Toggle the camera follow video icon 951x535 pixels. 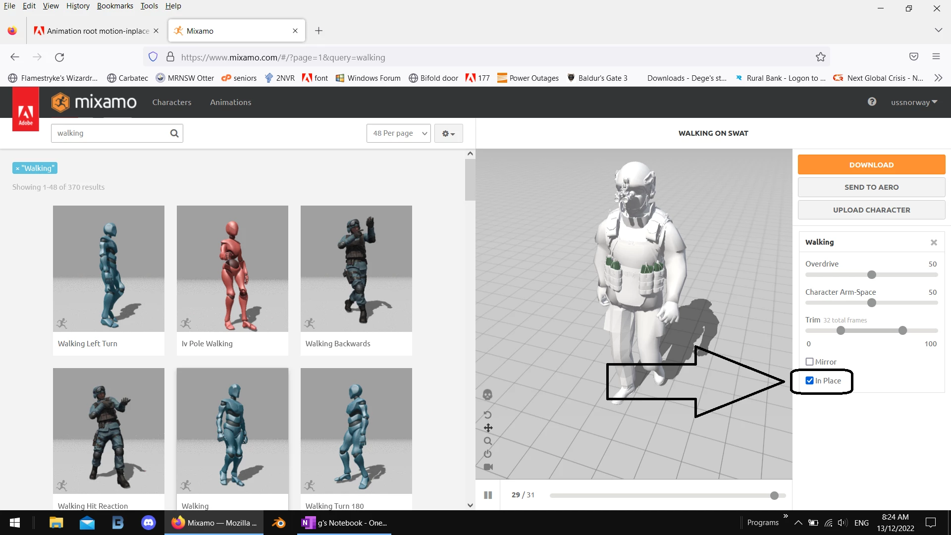488,467
